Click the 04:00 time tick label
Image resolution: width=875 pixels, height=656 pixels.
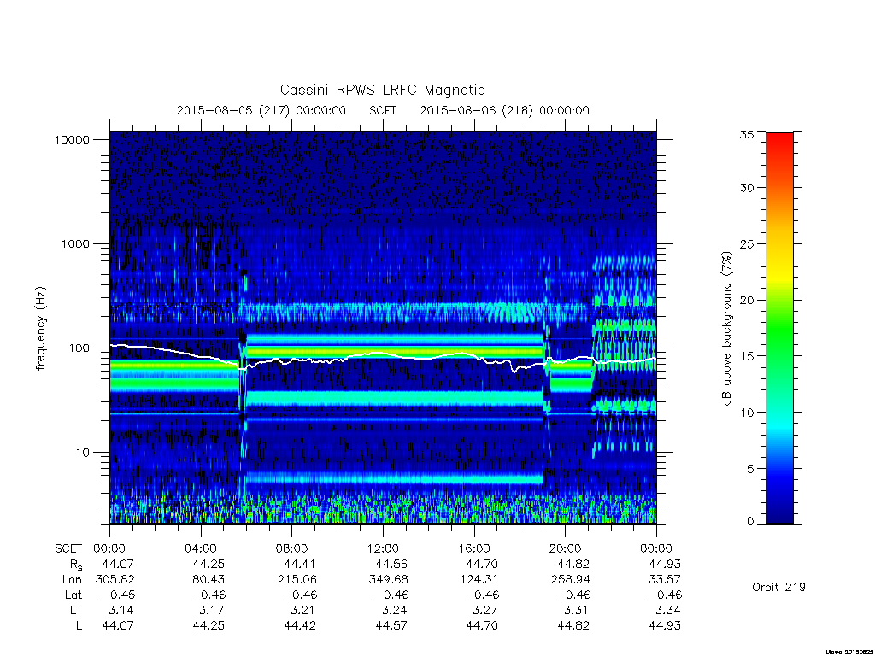point(200,548)
